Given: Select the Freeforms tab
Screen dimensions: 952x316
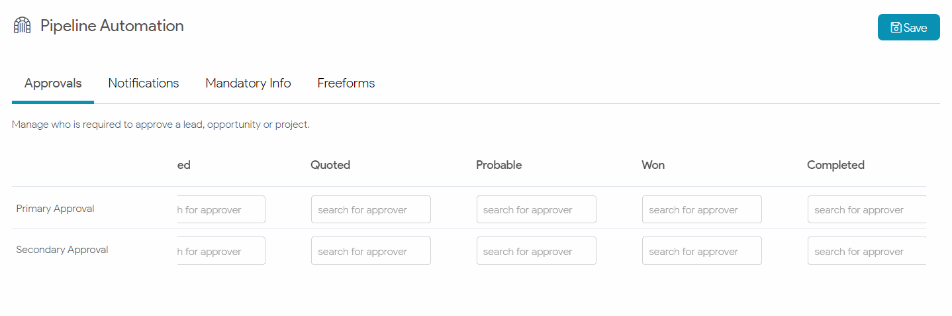Looking at the screenshot, I should pos(346,83).
